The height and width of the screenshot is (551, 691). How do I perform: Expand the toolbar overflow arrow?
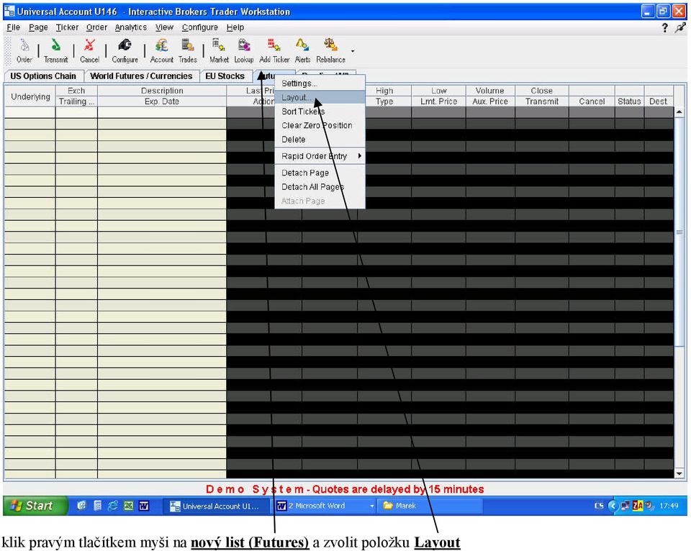(353, 51)
